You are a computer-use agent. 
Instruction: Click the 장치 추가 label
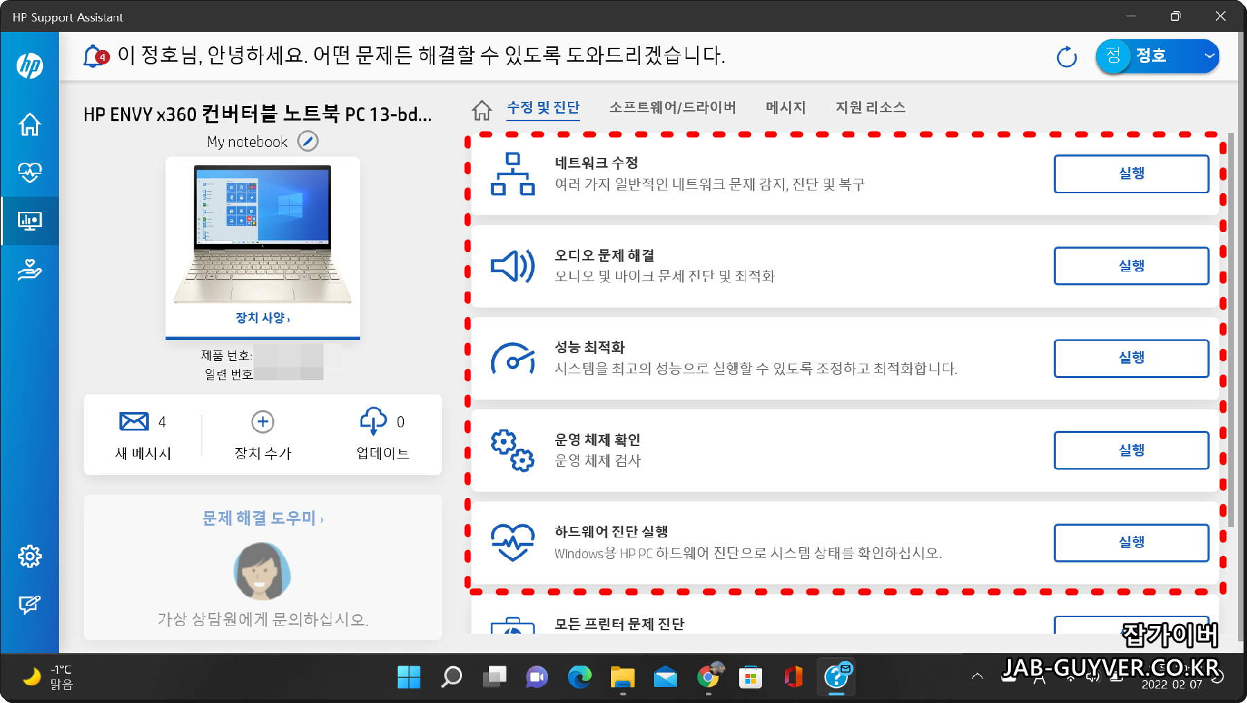pos(263,453)
